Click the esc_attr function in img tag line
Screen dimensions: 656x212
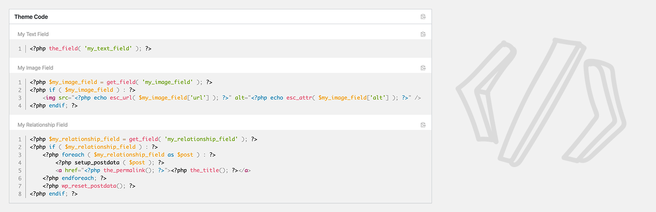pos(299,98)
